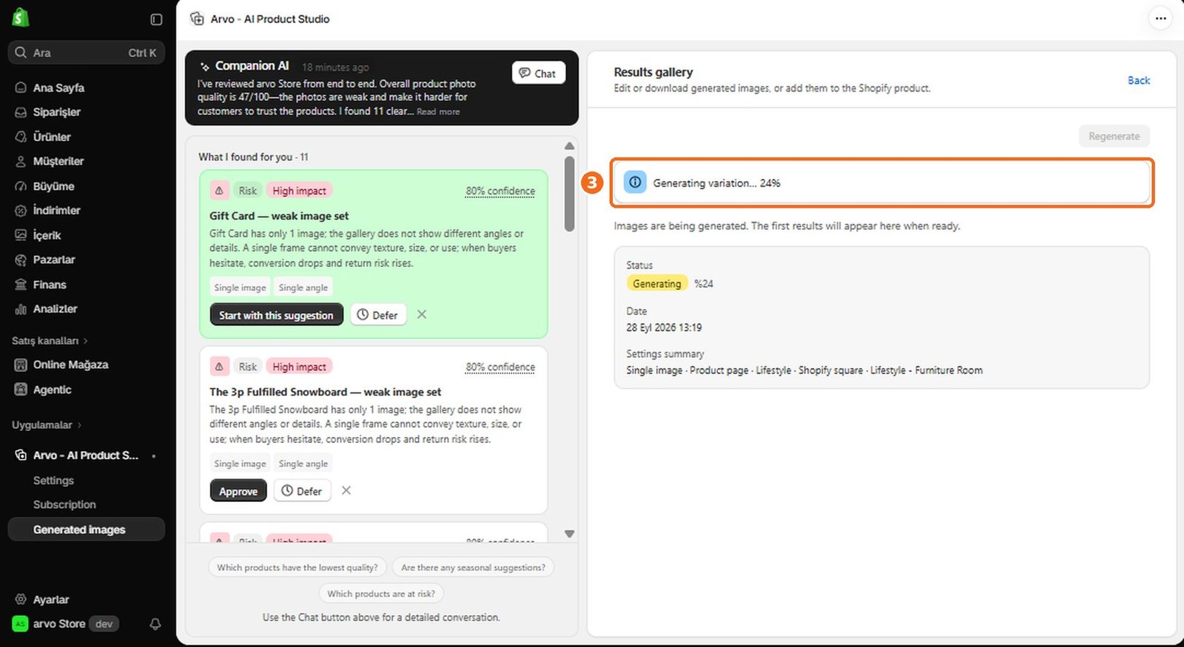Click the Ara search field
Viewport: 1184px width, 647px height.
[x=86, y=52]
